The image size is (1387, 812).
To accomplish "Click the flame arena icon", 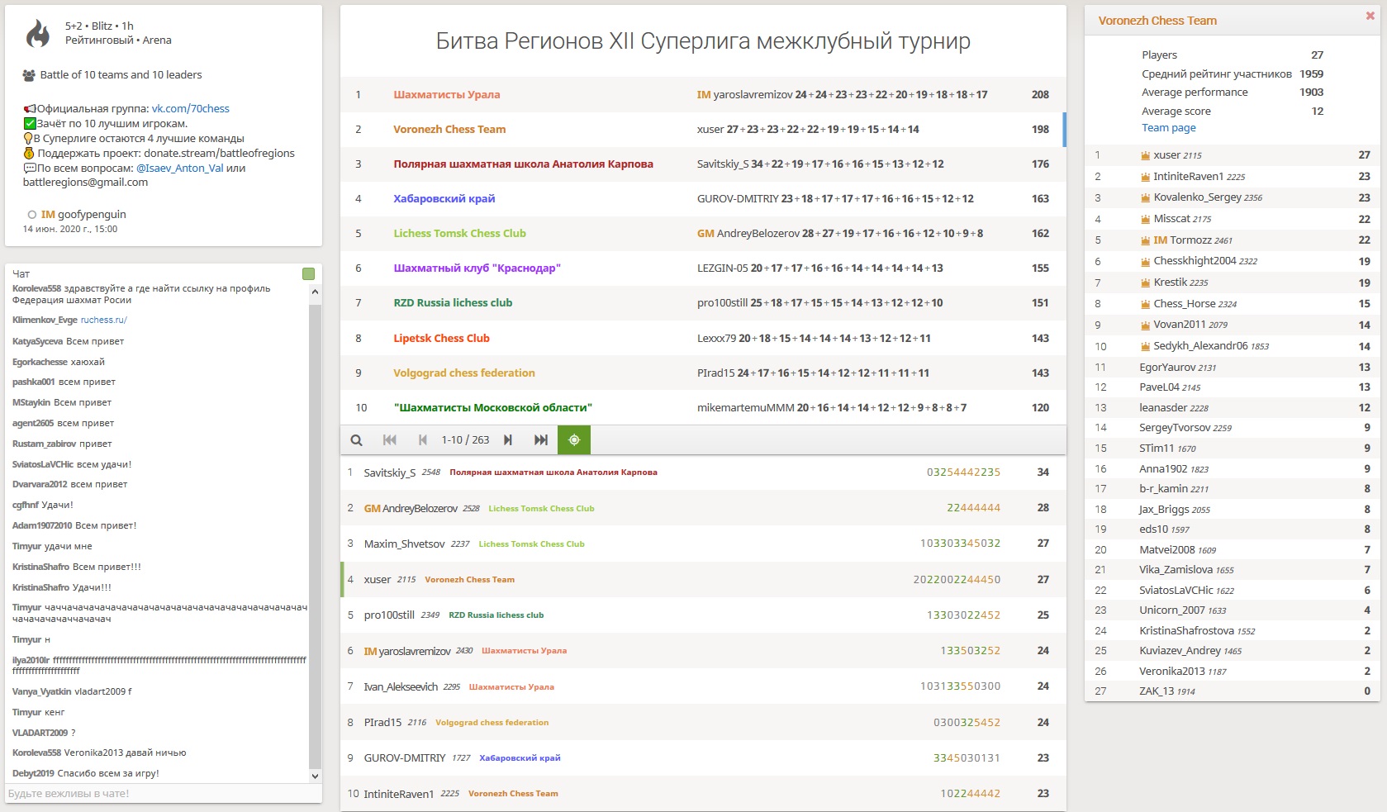I will tap(38, 34).
